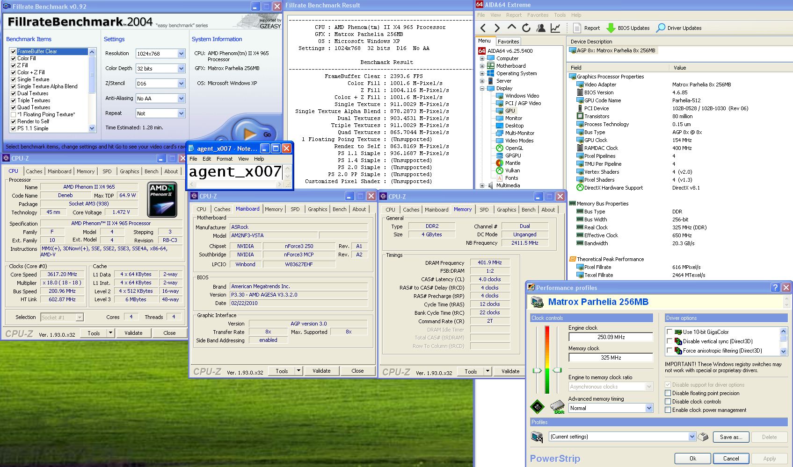Image resolution: width=793 pixels, height=467 pixels.
Task: Click the AIDA64 Refresh icon
Action: pos(526,28)
